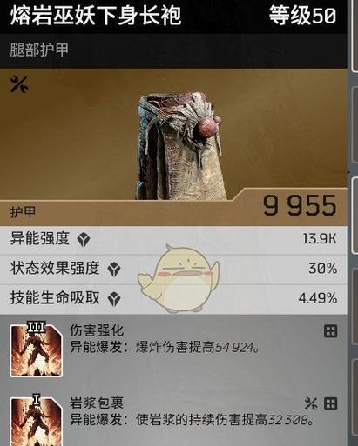Click the 腿部护甲 category label
358x446 pixels.
(x=39, y=50)
